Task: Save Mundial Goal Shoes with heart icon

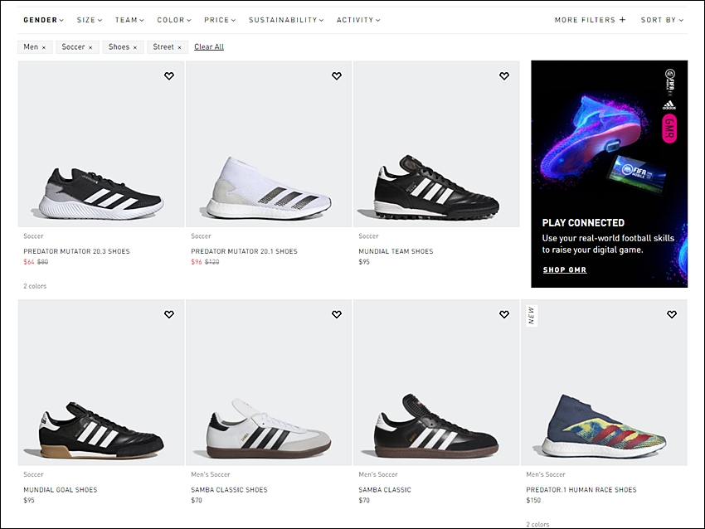Action: pos(169,314)
